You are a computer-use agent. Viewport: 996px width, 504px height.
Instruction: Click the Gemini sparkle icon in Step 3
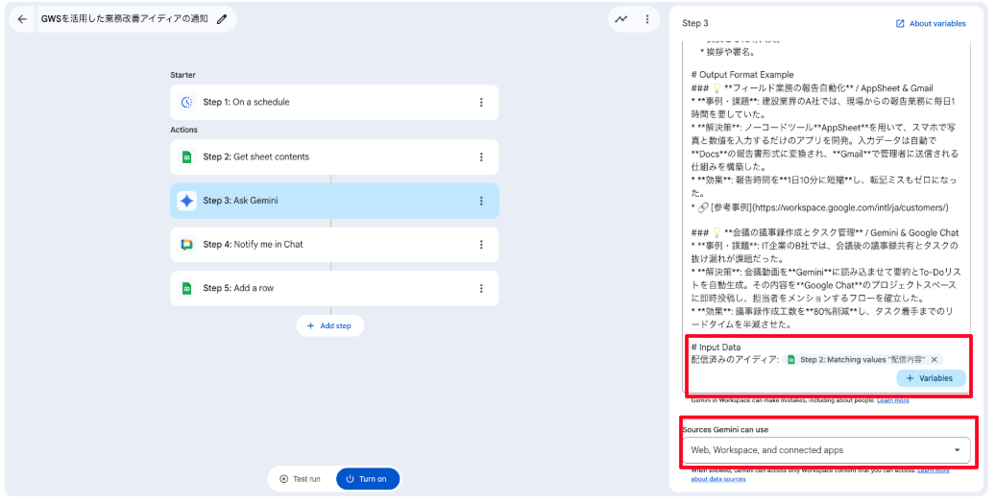(187, 202)
